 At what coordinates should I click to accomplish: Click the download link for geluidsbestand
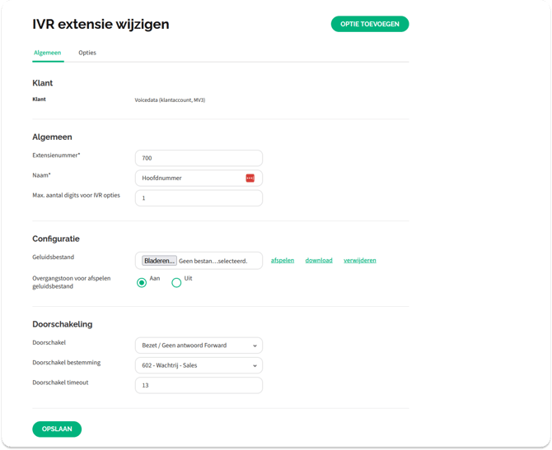pos(319,260)
